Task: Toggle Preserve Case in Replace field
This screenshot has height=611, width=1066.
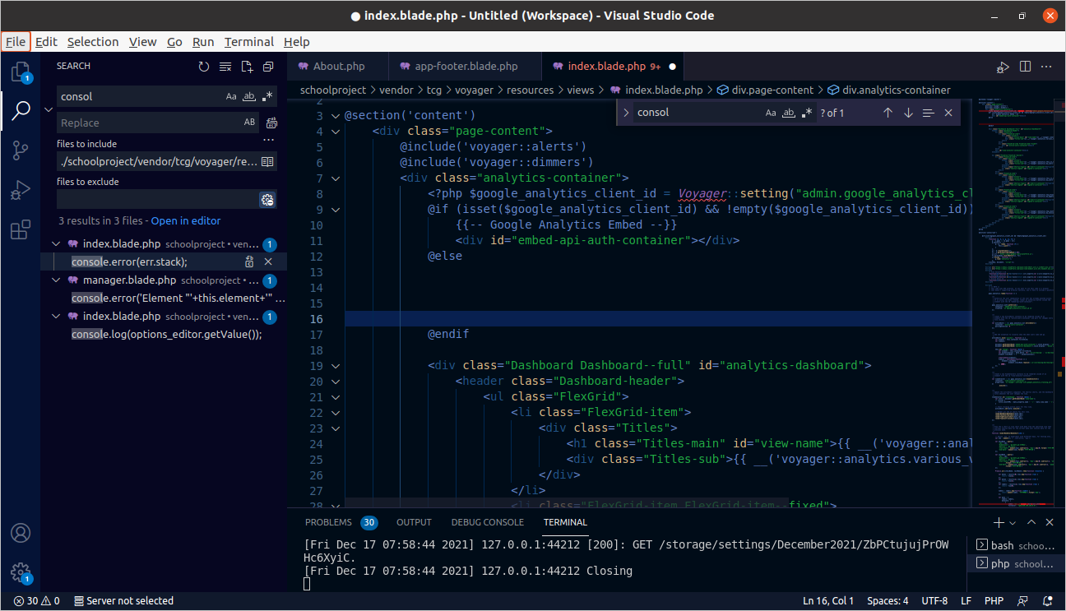Action: coord(250,123)
